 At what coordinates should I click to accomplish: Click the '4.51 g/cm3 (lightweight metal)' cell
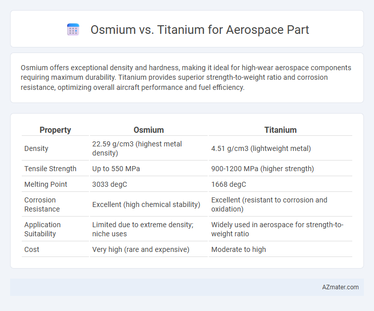(x=280, y=148)
